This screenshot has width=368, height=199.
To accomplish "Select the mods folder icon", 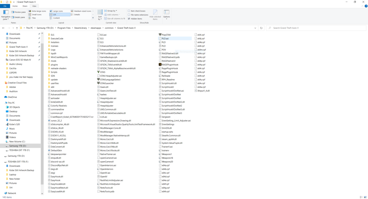I will (x=49, y=61).
